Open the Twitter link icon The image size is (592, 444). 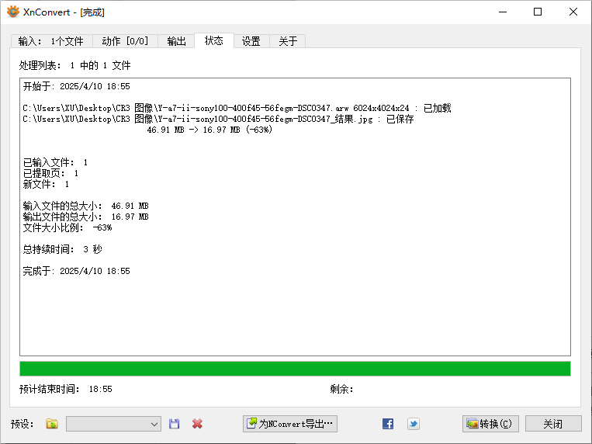coord(414,424)
